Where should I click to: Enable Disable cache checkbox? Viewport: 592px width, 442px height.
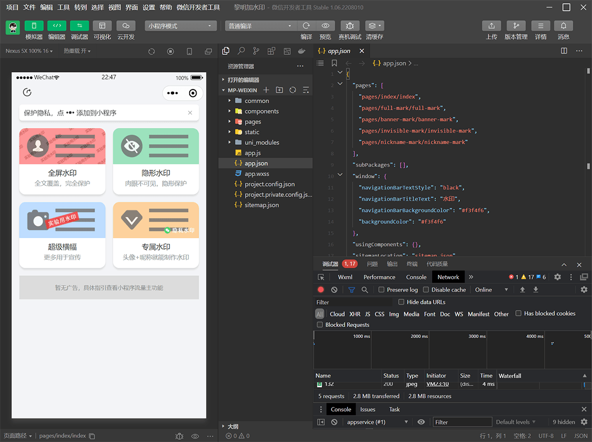[426, 290]
